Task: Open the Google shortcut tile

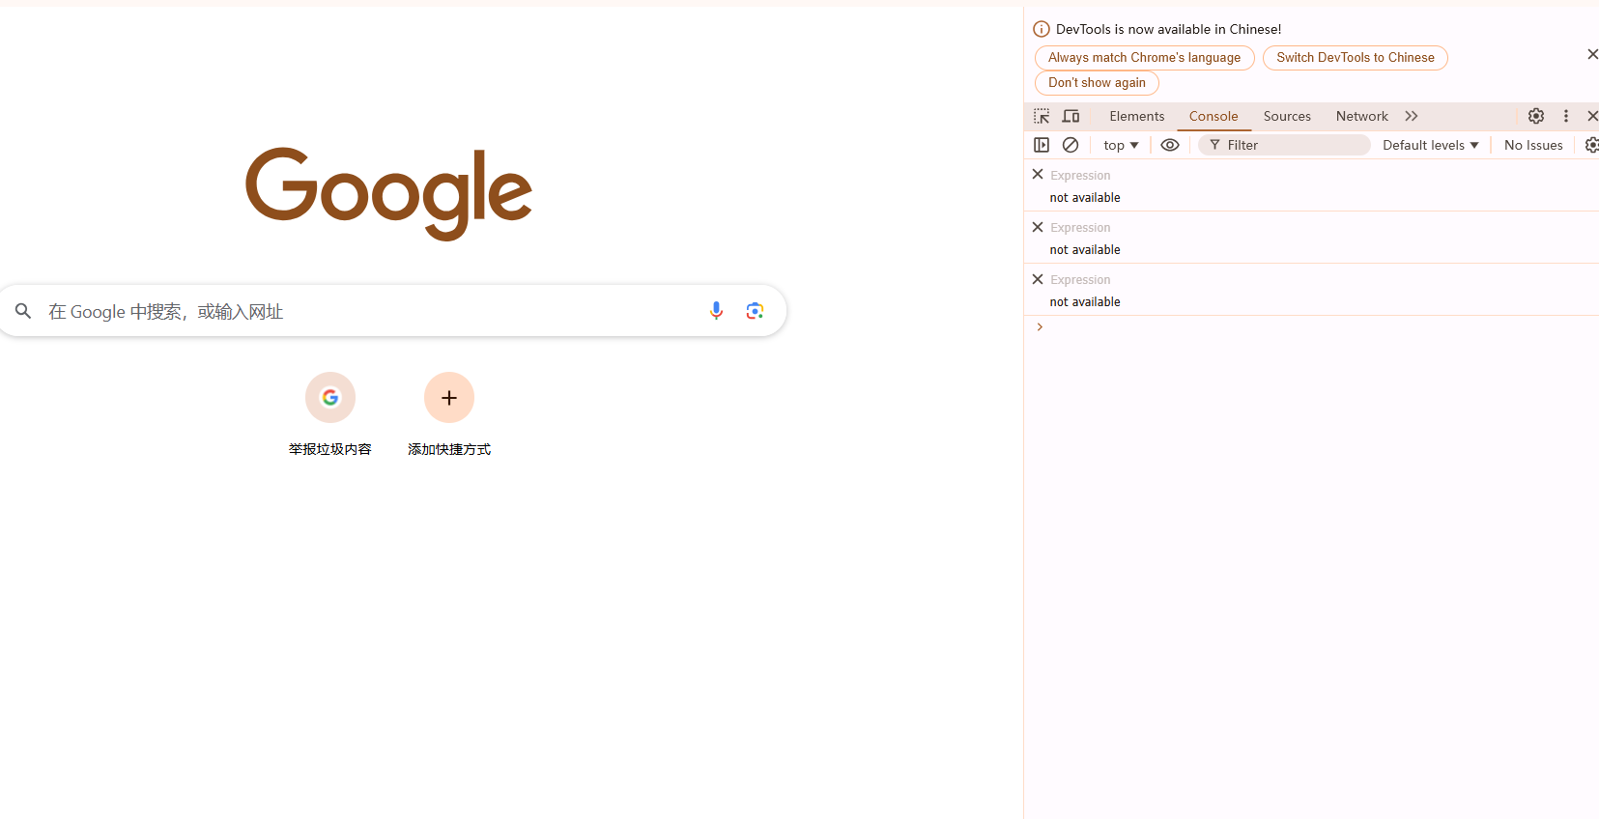Action: pos(330,397)
